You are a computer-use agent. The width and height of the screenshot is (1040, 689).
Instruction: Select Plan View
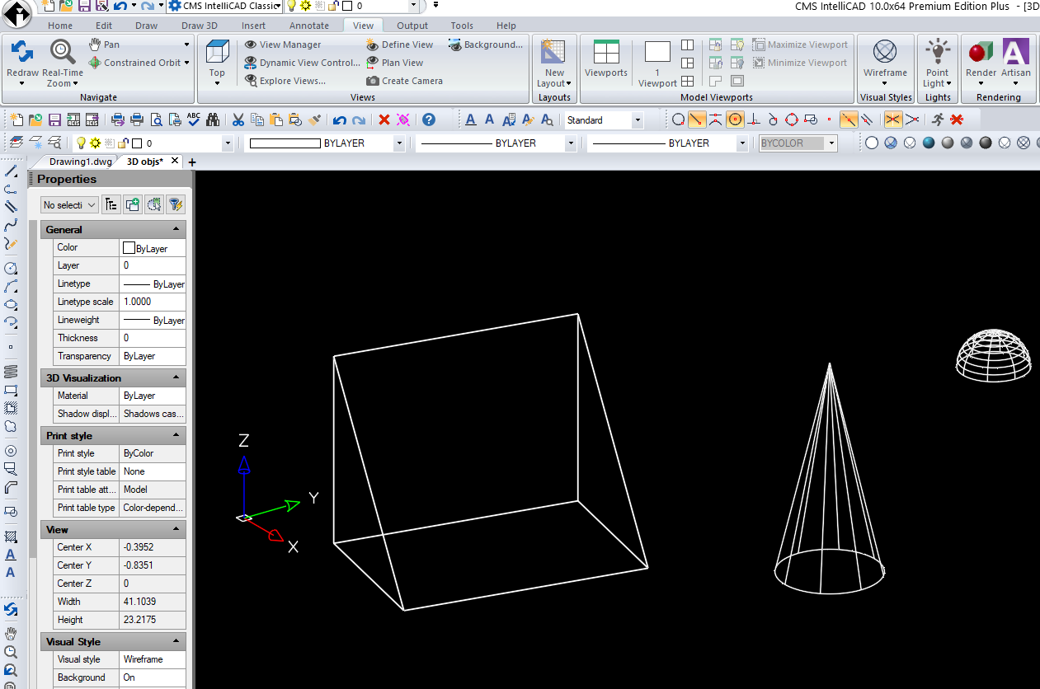pyautogui.click(x=394, y=63)
